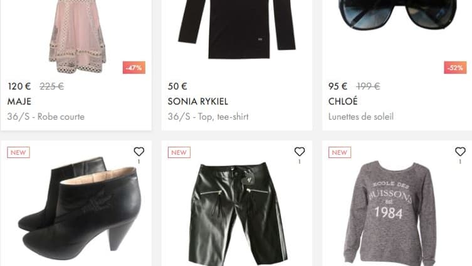Open the pink Maje dress photo

point(77,35)
